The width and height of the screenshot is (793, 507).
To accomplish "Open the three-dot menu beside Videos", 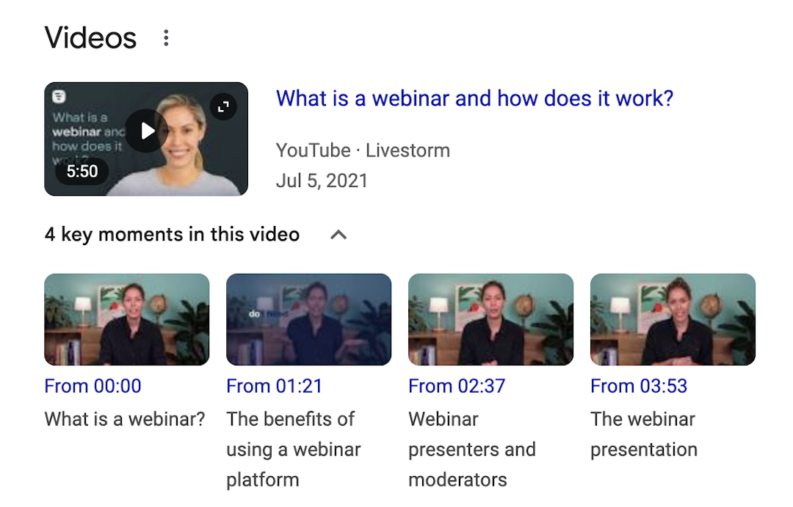I will click(x=166, y=38).
